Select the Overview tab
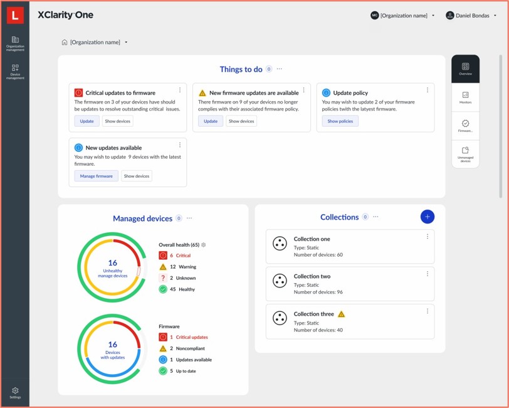The width and height of the screenshot is (509, 408). pyautogui.click(x=465, y=69)
